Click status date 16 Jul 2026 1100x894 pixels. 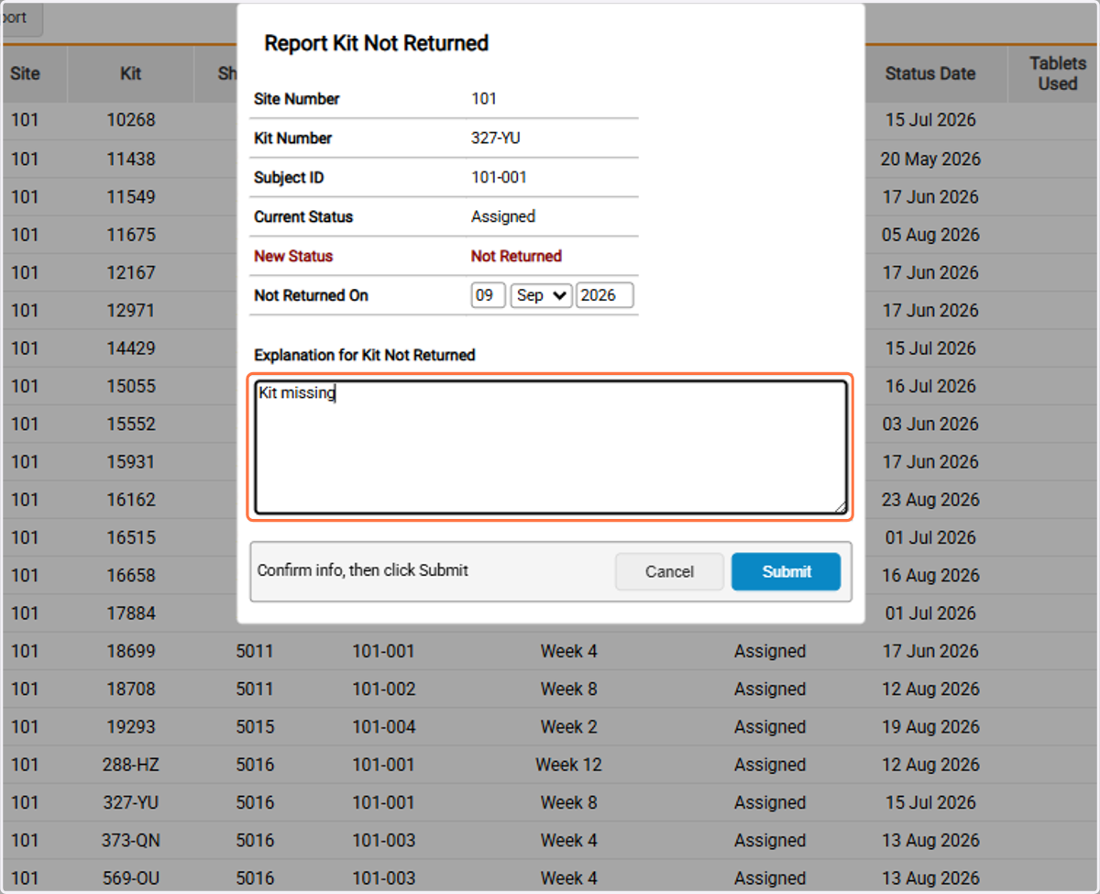click(930, 386)
